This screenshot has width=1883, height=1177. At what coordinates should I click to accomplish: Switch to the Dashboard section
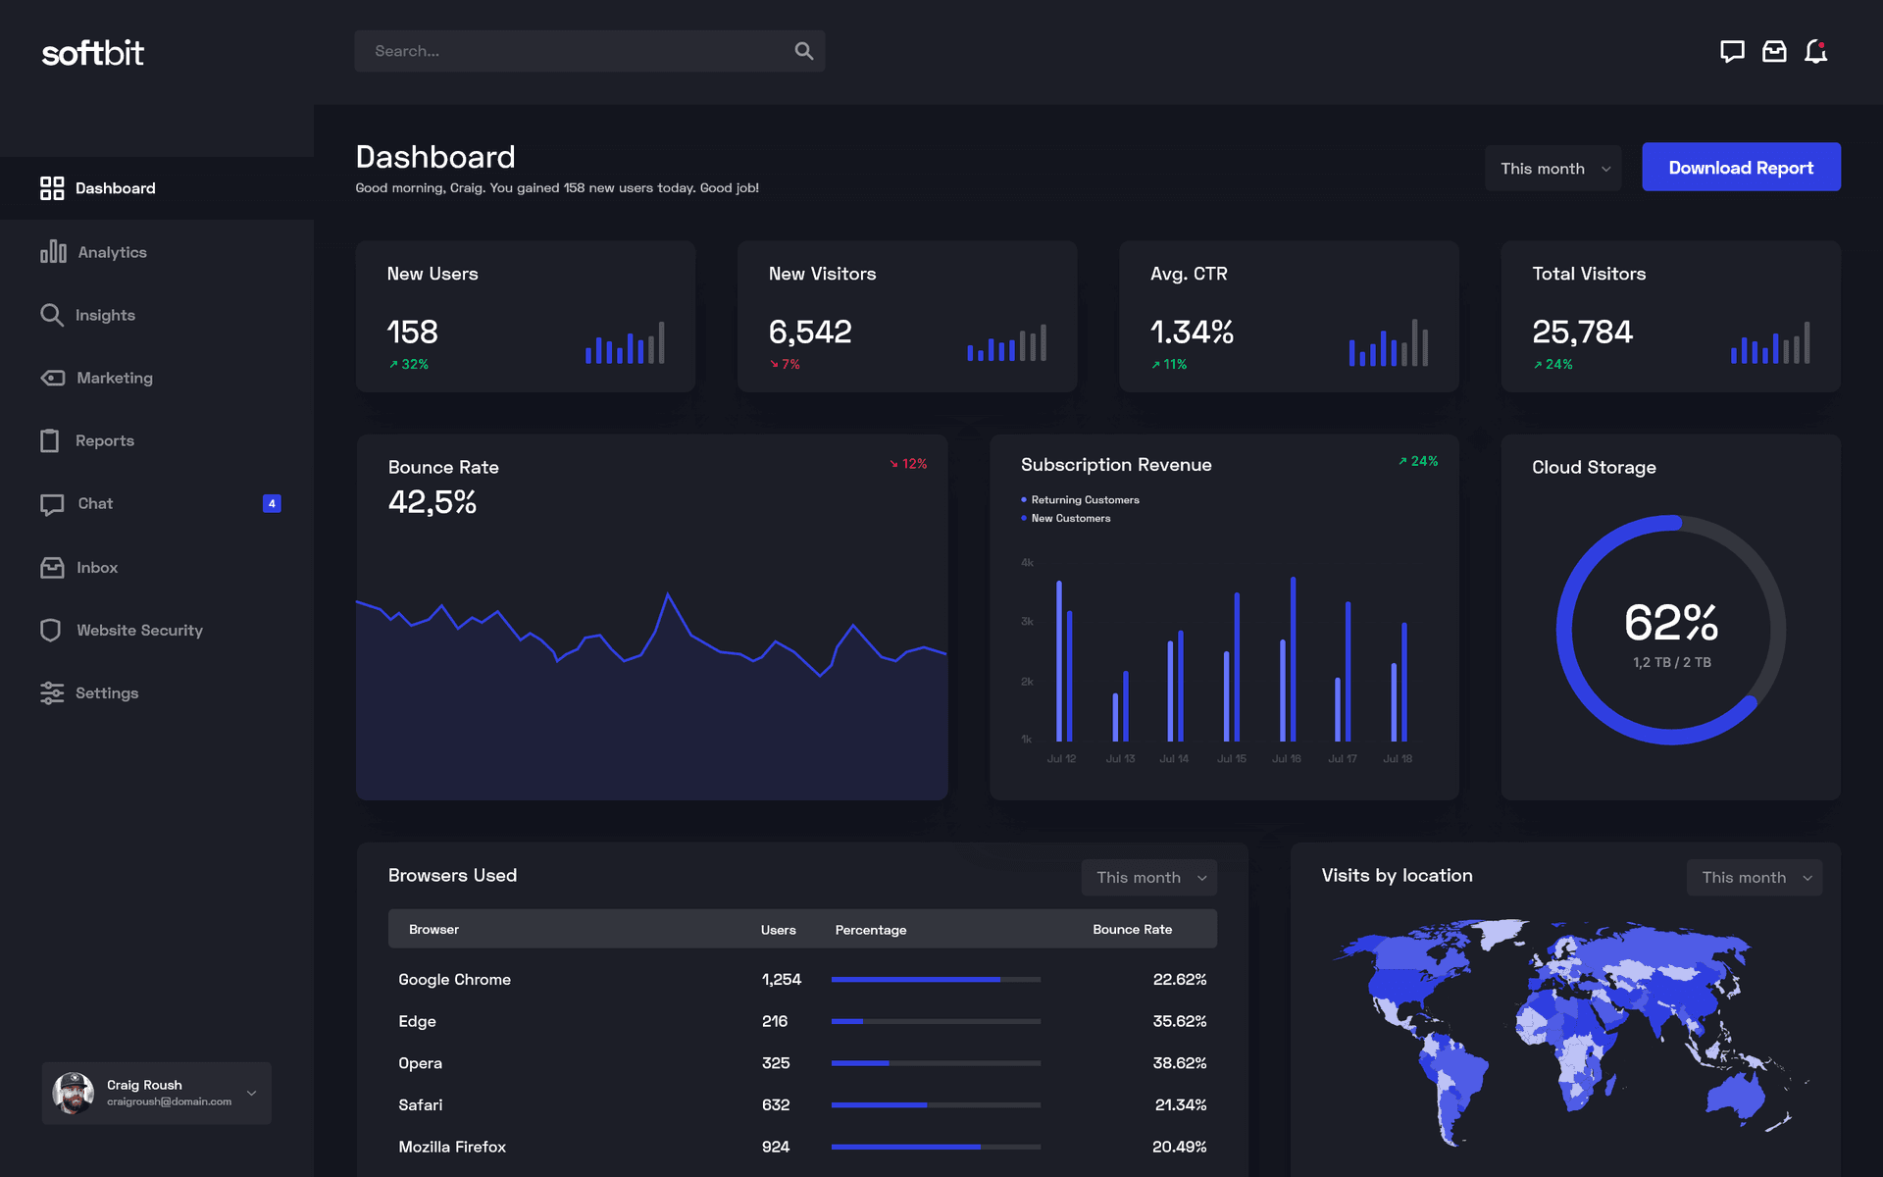[x=115, y=188]
